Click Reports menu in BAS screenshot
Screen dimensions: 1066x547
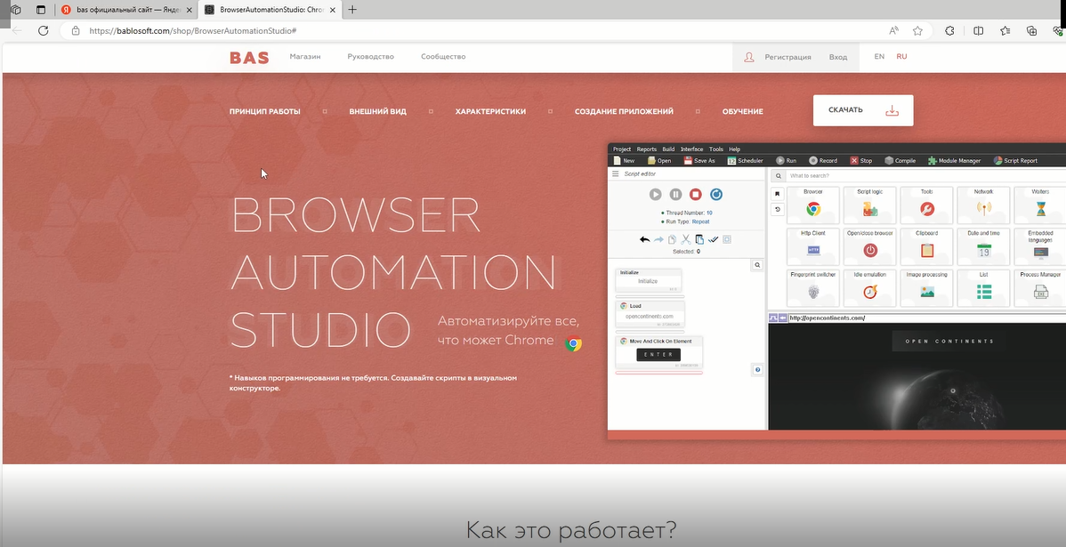(647, 149)
